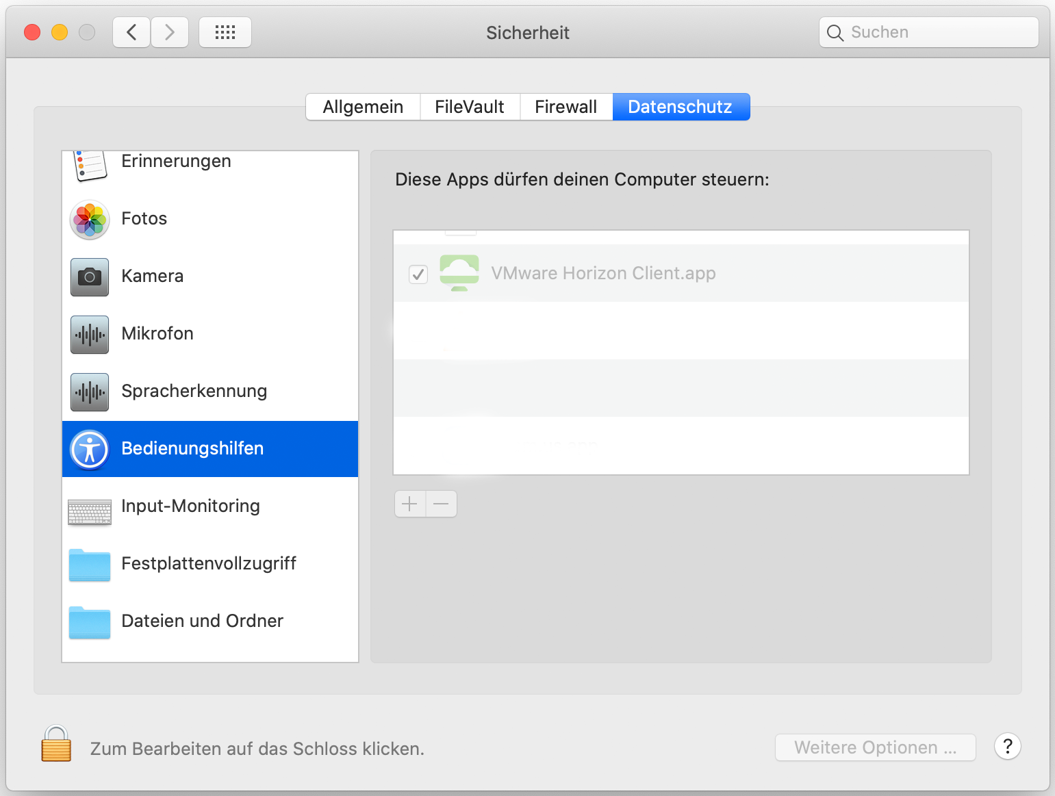Open the Firewall tab
This screenshot has height=796, width=1055.
coord(565,107)
